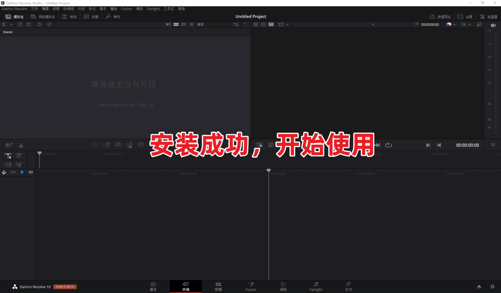Image resolution: width=501 pixels, height=293 pixels.
Task: Open the Fairlight audio page
Action: coord(316,287)
